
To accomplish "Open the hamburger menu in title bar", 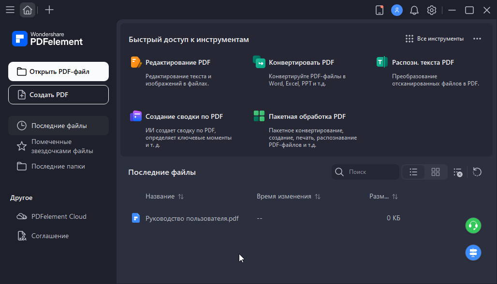I will click(x=10, y=10).
